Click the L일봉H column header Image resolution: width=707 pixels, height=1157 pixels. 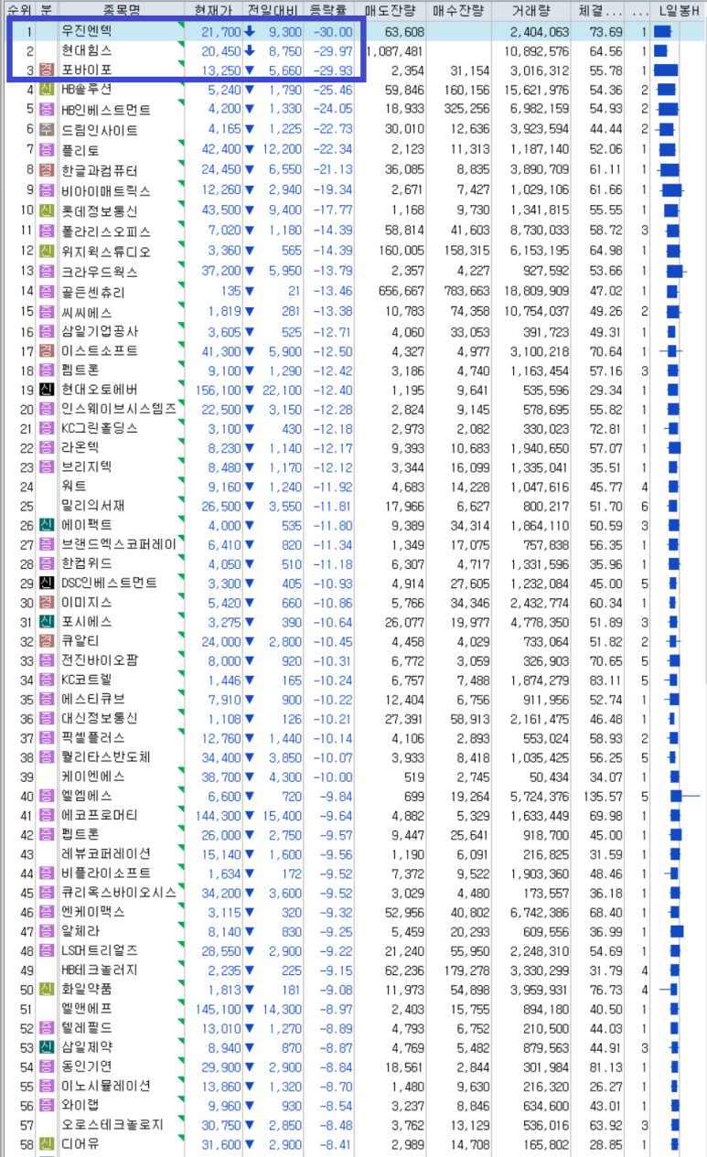click(x=680, y=11)
